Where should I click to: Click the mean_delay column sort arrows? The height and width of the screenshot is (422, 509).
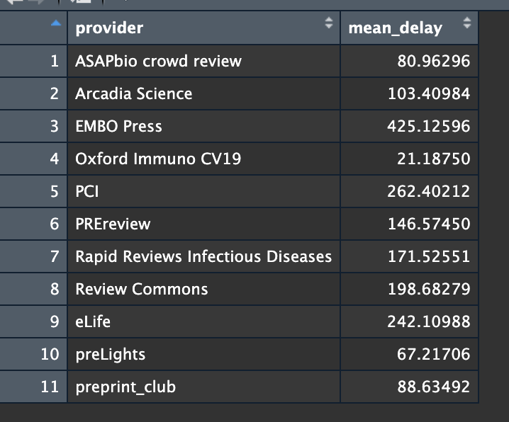coord(466,23)
